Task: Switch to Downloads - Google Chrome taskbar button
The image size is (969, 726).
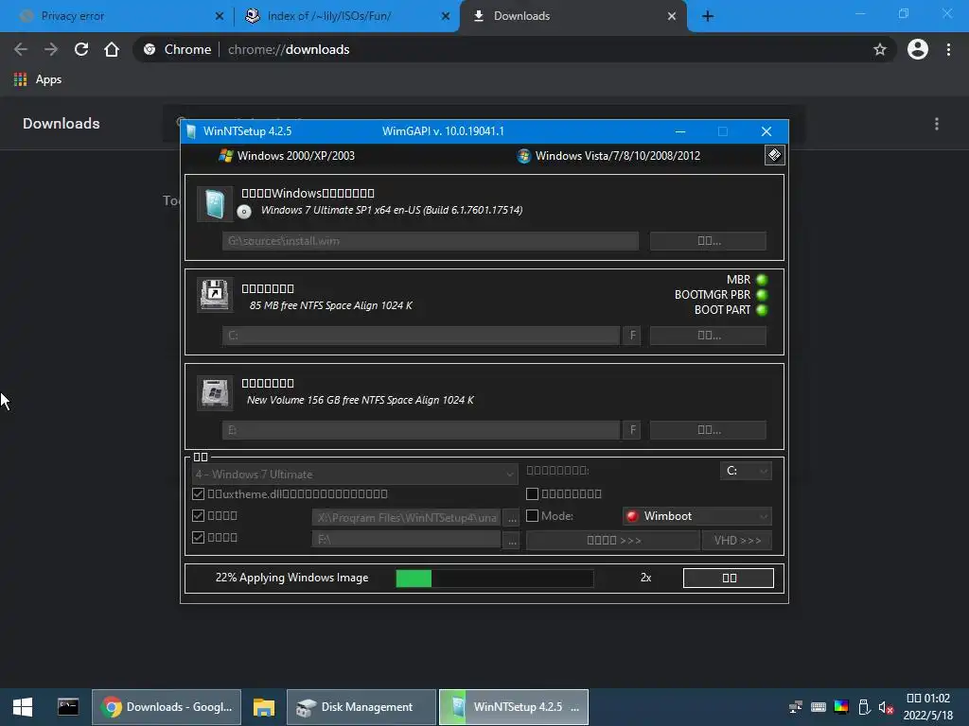Action: [167, 707]
